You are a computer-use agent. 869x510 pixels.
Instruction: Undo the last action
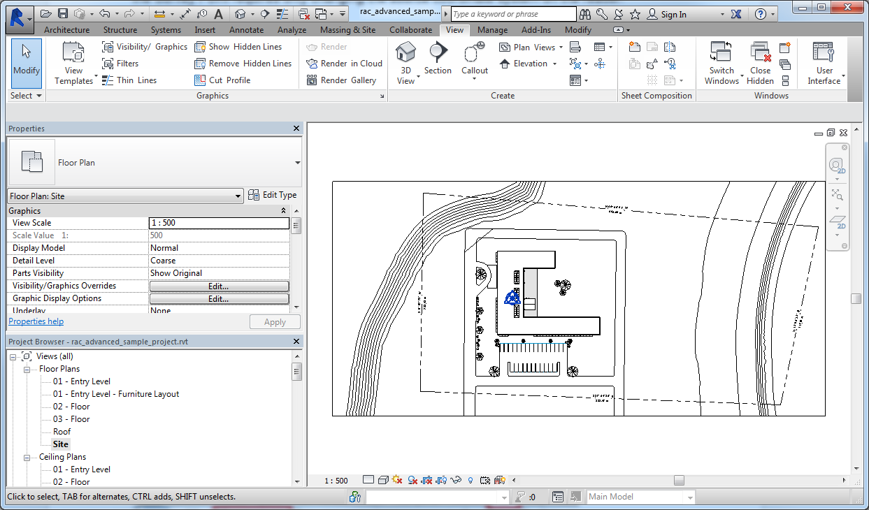105,14
